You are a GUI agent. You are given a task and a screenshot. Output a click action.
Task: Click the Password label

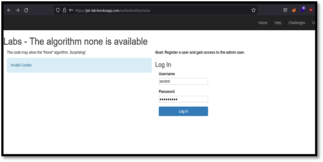click(167, 92)
